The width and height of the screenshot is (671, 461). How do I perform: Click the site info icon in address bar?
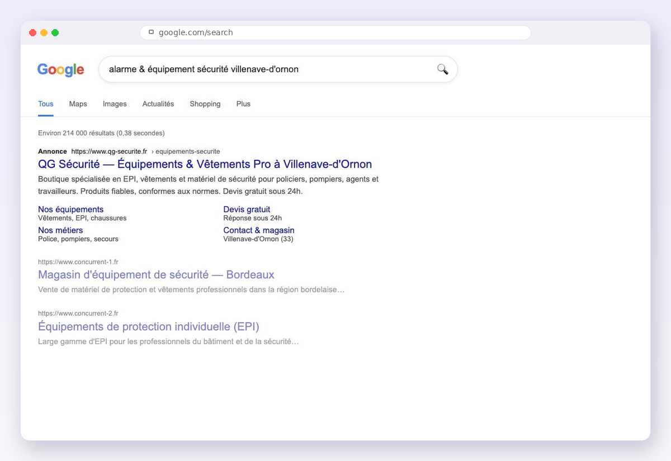(151, 32)
